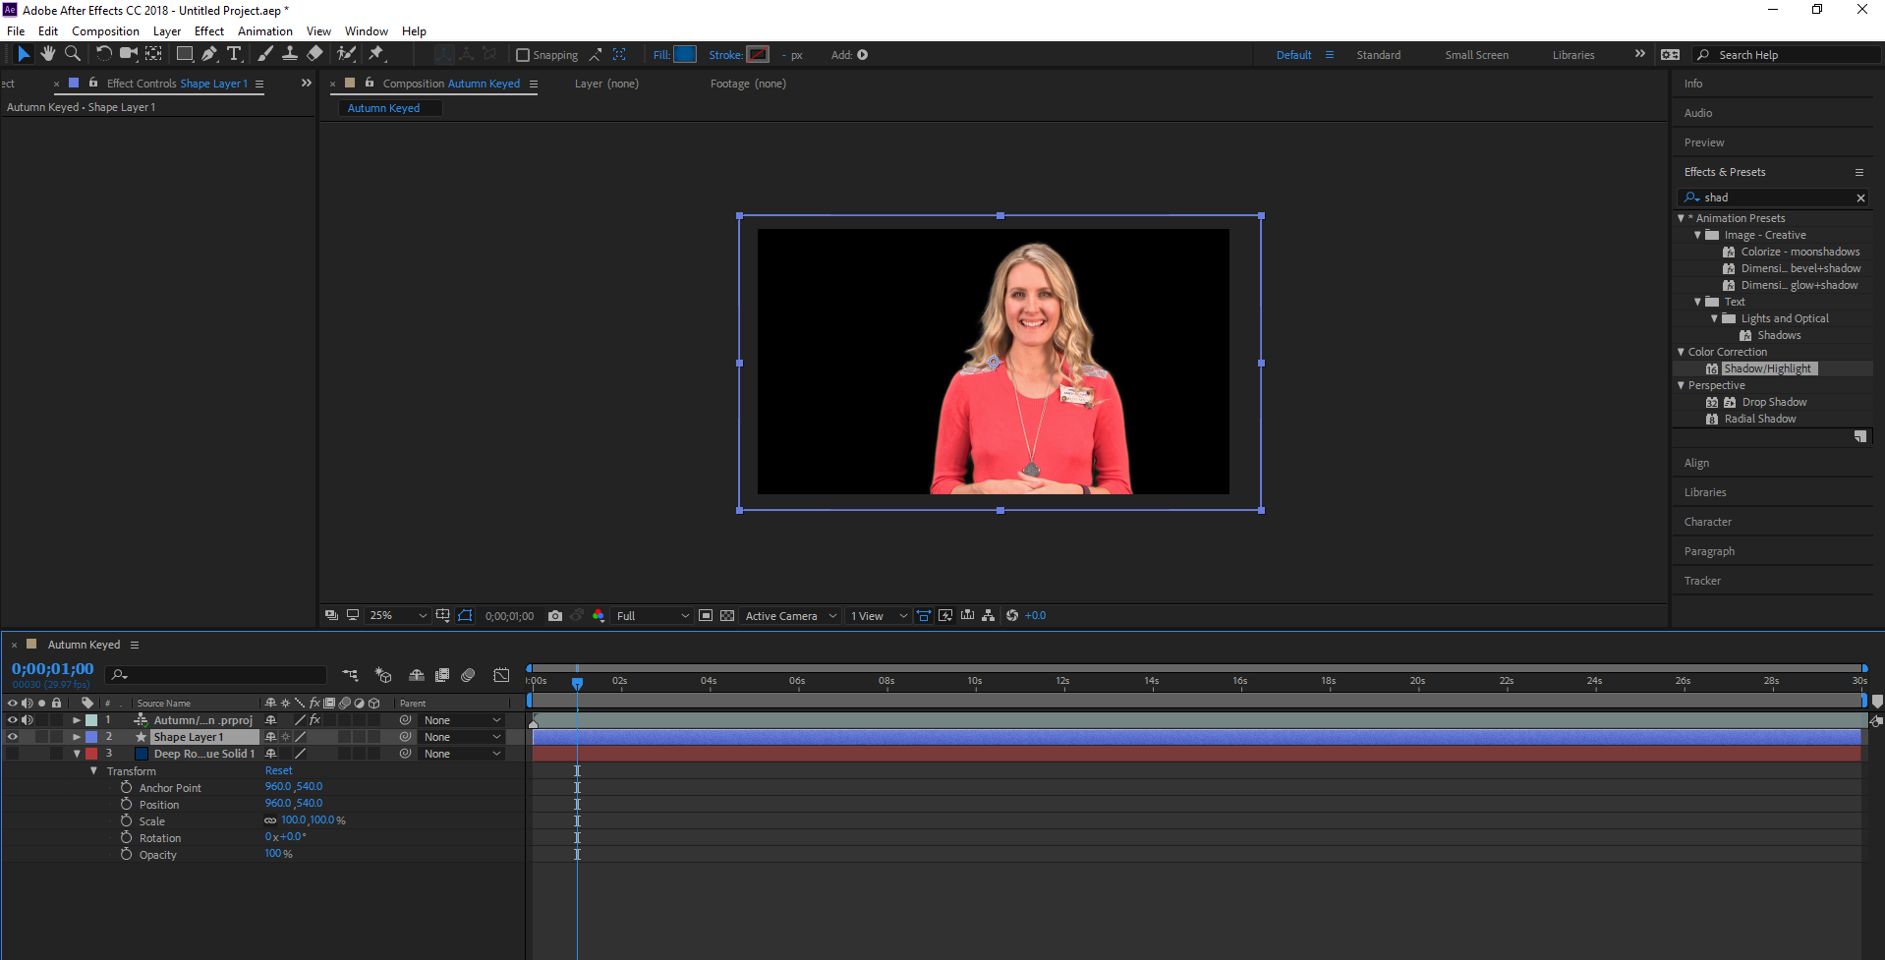
Task: Mute audio of Autumn prproj layer
Action: pyautogui.click(x=28, y=720)
